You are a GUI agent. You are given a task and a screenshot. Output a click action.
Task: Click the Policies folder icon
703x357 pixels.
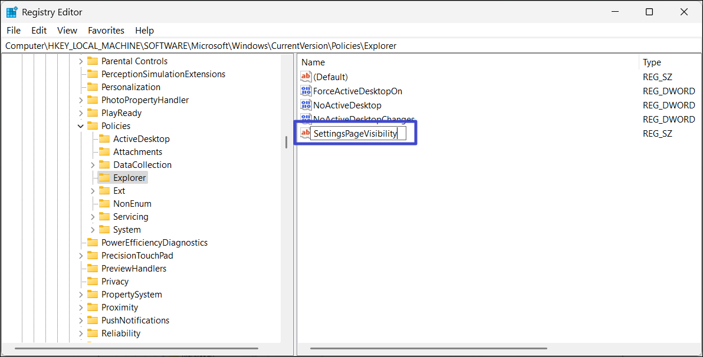click(x=93, y=126)
